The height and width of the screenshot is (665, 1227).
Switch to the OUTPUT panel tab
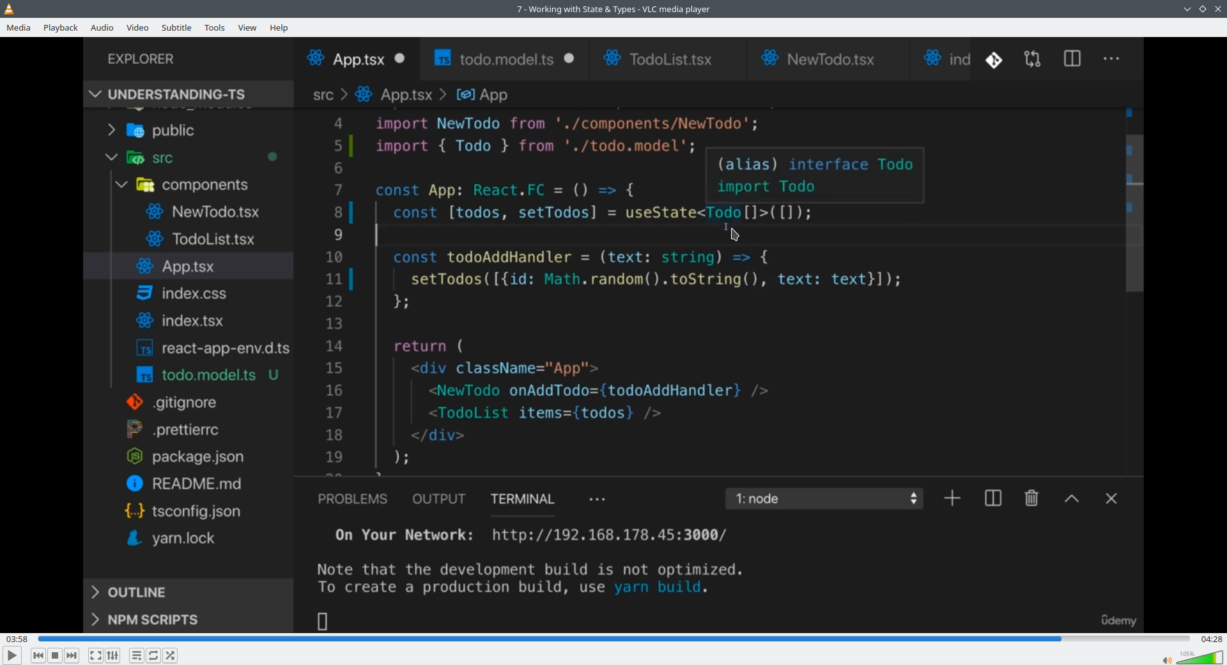439,499
